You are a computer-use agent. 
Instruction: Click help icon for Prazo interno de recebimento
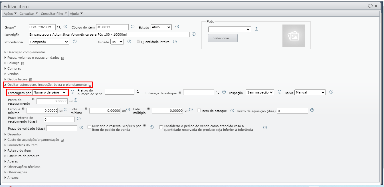click(x=79, y=119)
